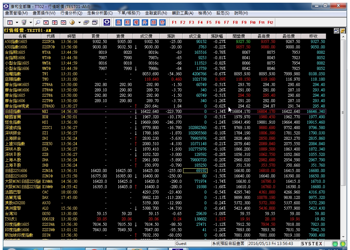Click the scroll up arrow of the quote list
350x250 pixels.
pyautogui.click(x=343, y=36)
